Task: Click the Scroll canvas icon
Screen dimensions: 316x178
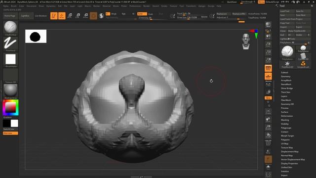Action: [x=268, y=37]
